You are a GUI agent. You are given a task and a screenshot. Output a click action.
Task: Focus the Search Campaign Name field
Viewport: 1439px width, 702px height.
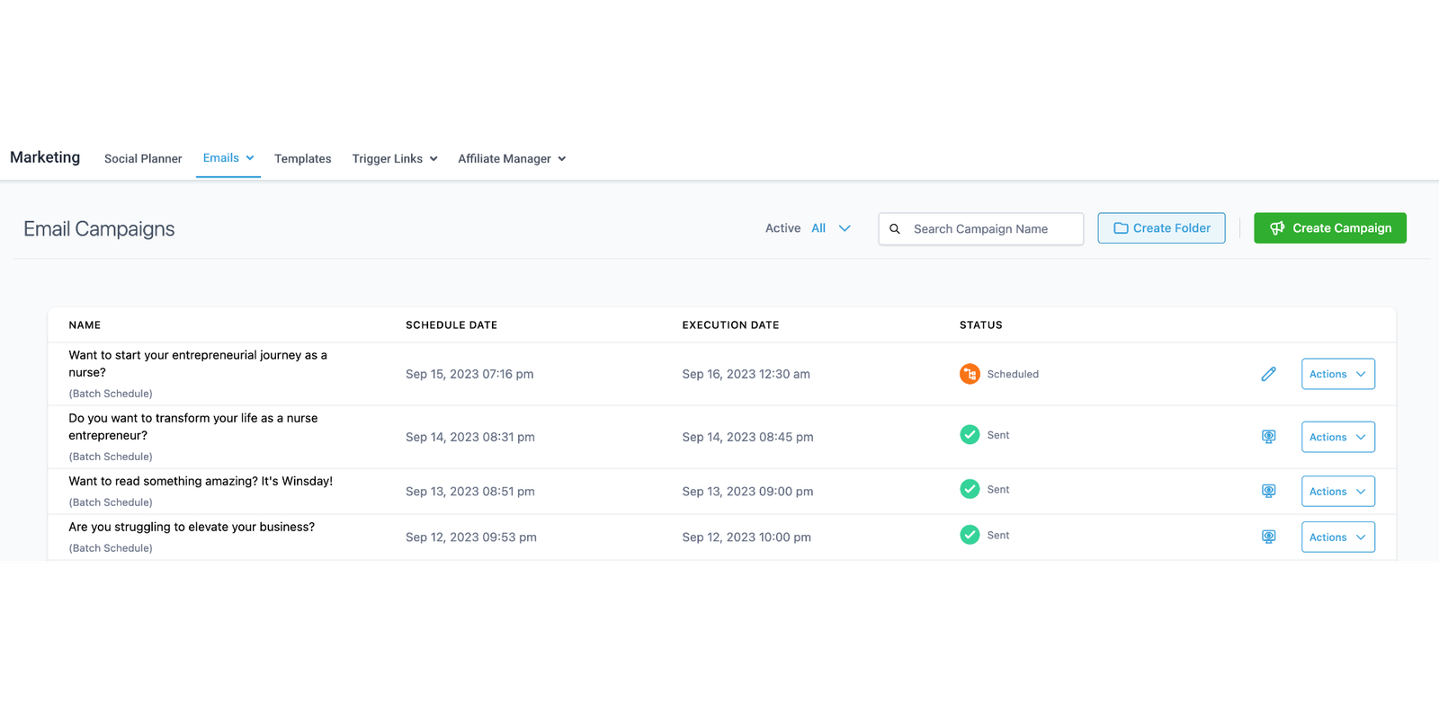989,229
